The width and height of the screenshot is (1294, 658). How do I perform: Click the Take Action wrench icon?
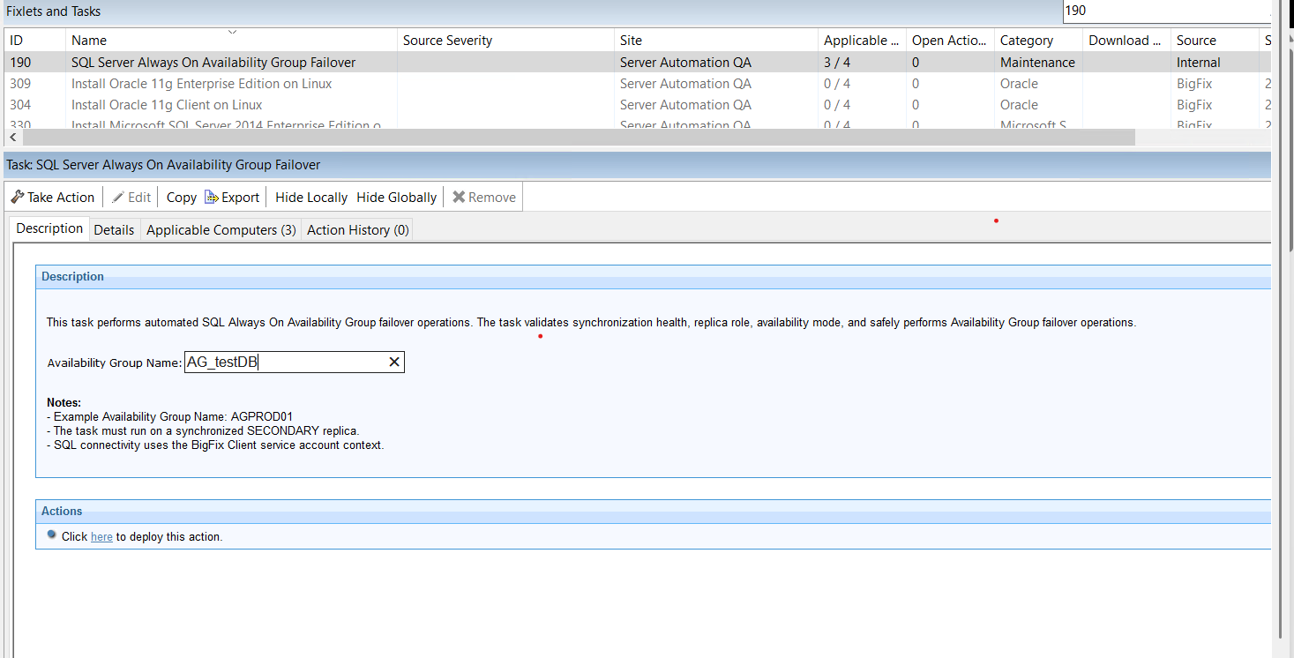tap(18, 198)
